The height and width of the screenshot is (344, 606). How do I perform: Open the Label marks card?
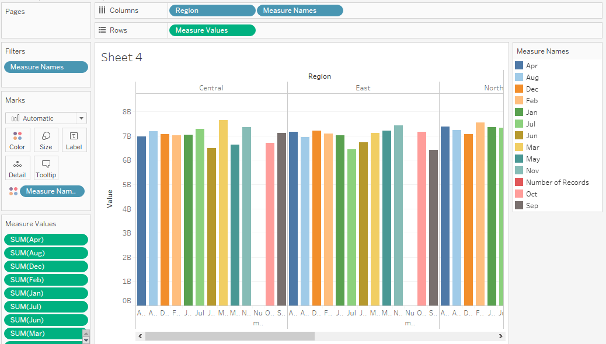pos(74,139)
